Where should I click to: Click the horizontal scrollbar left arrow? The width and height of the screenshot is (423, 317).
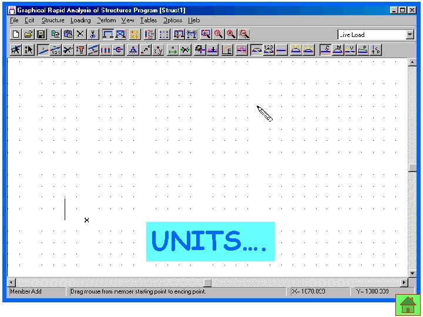coord(12,282)
